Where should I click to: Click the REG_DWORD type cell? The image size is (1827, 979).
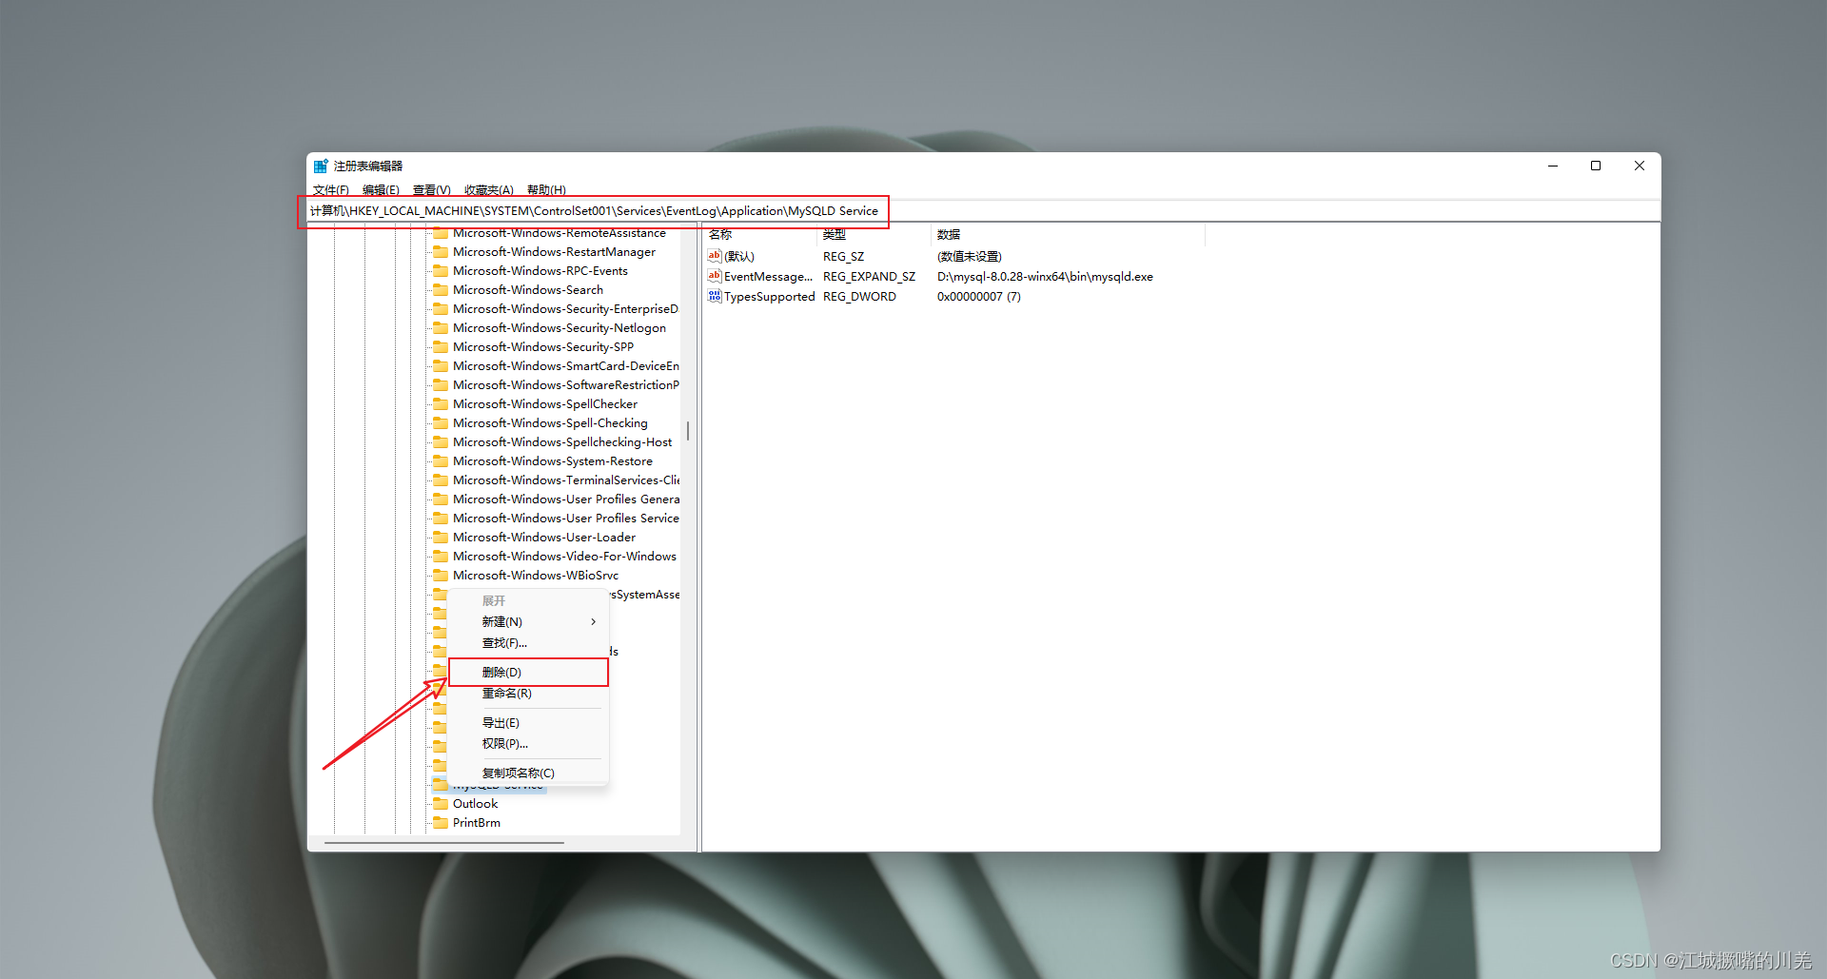[859, 297]
